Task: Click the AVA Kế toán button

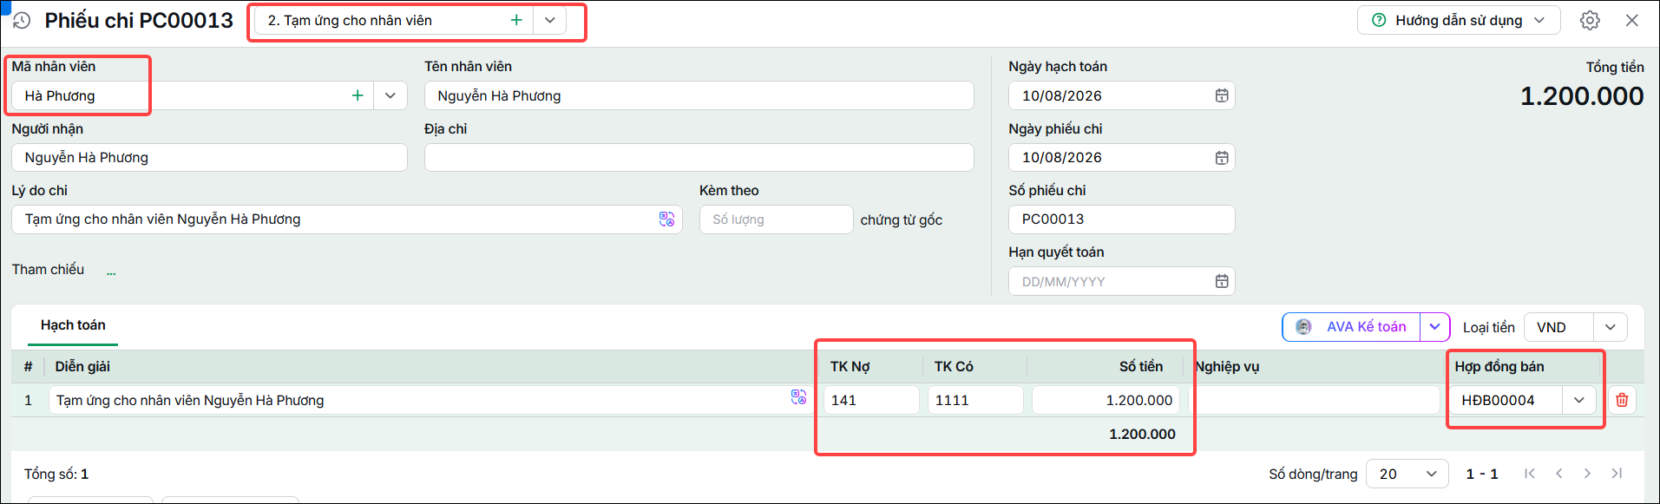Action: coord(1351,327)
